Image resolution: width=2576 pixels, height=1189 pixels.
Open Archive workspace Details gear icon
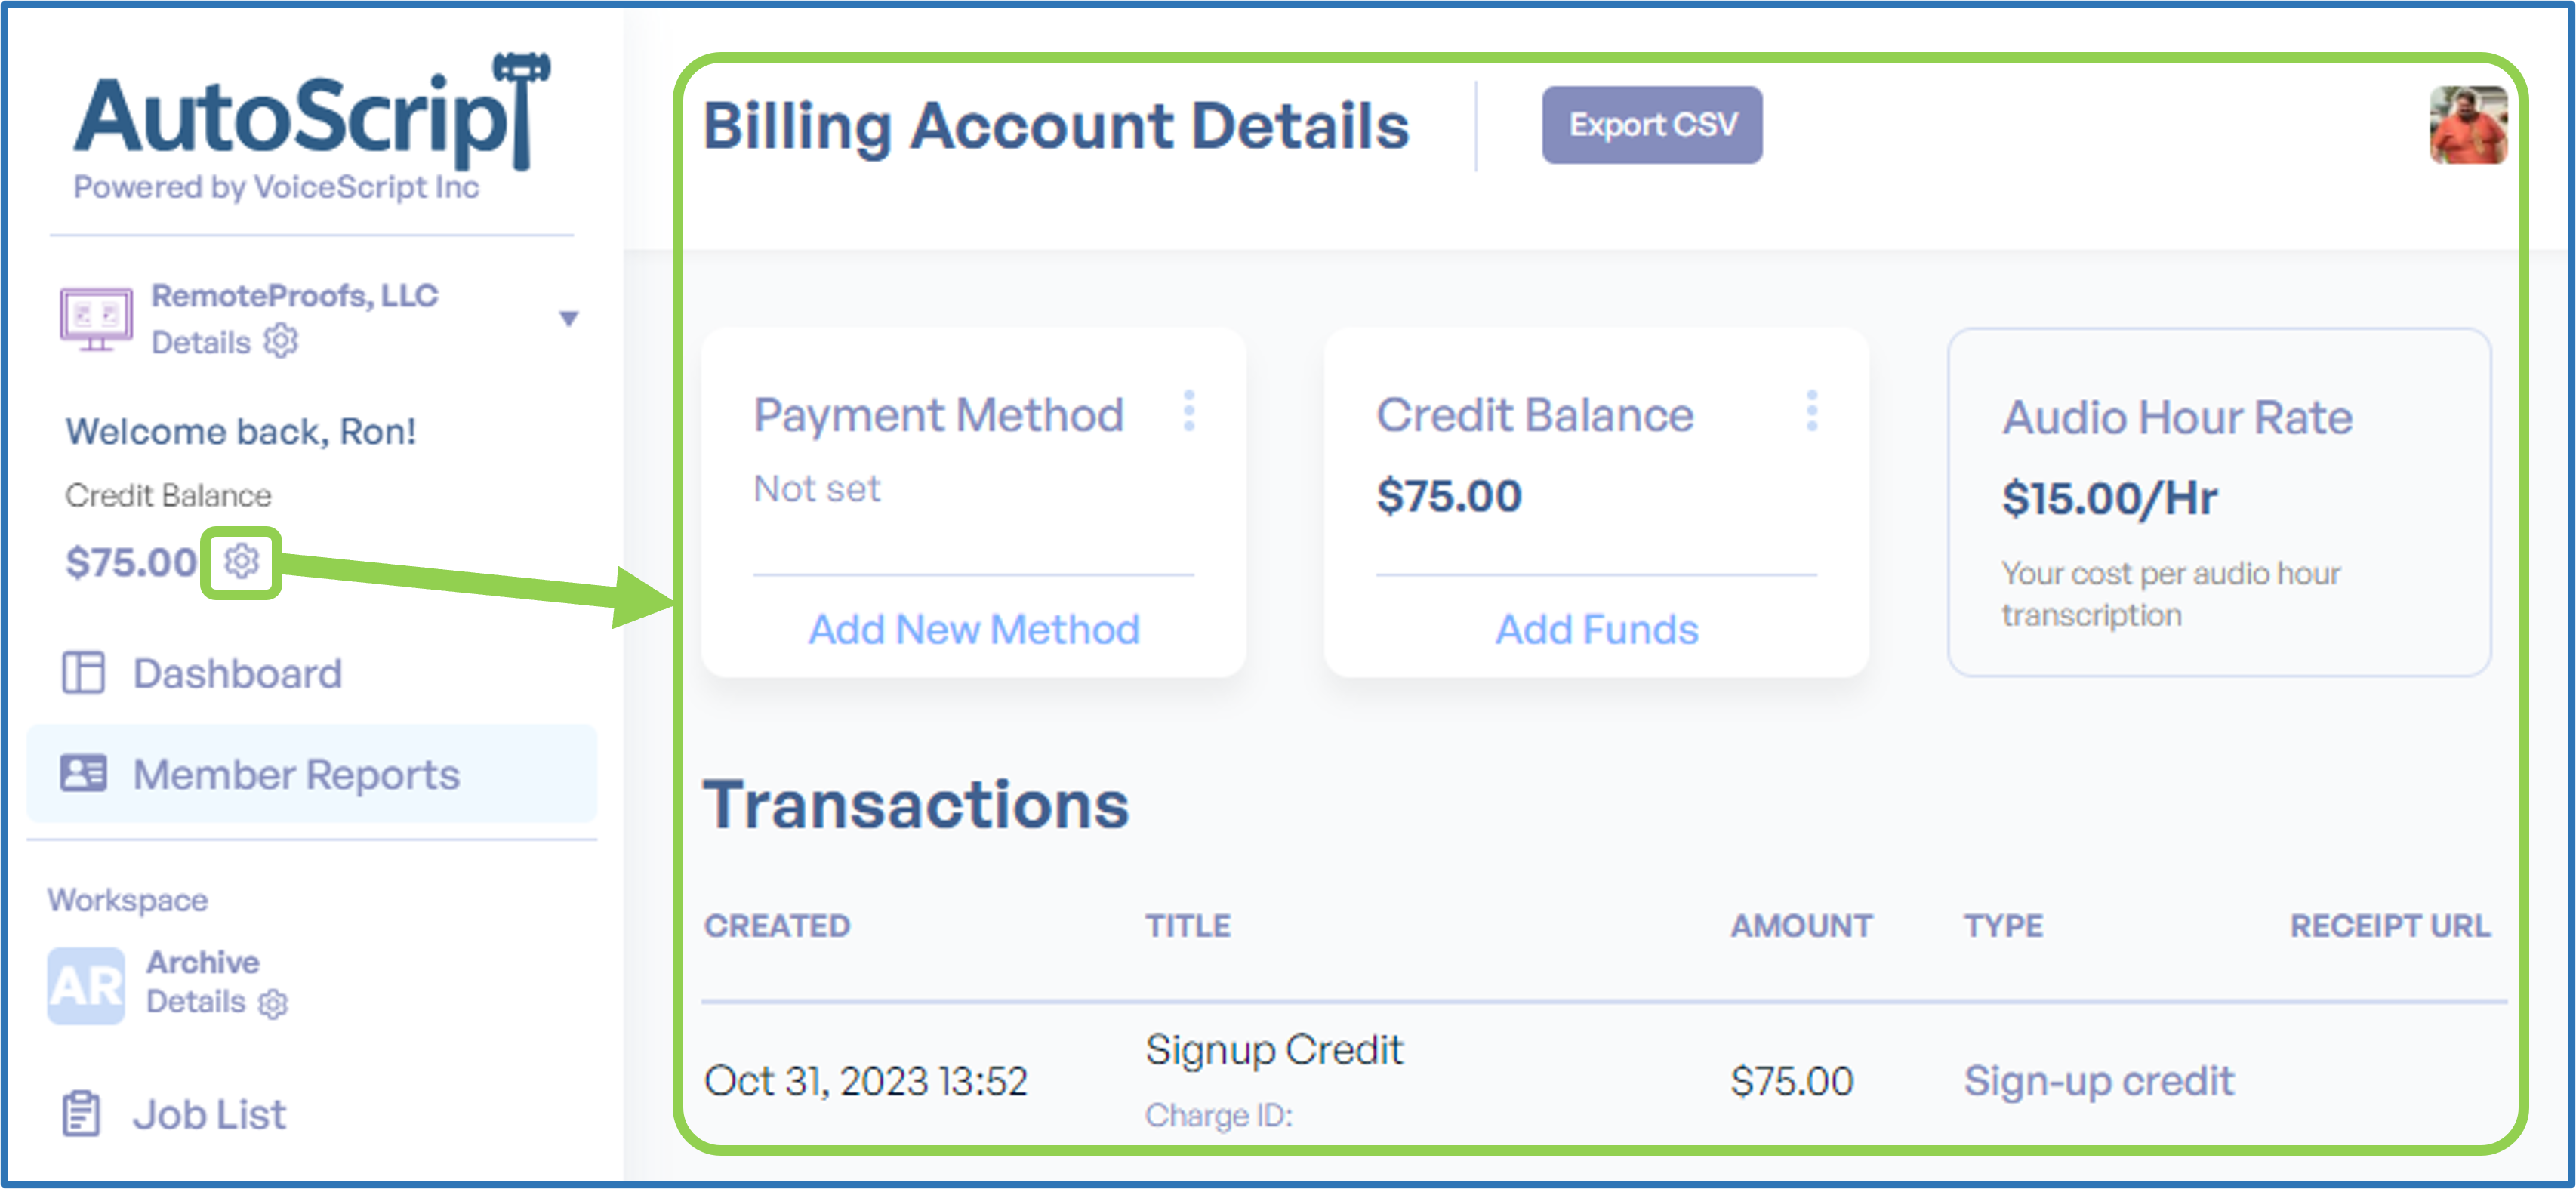(273, 1003)
